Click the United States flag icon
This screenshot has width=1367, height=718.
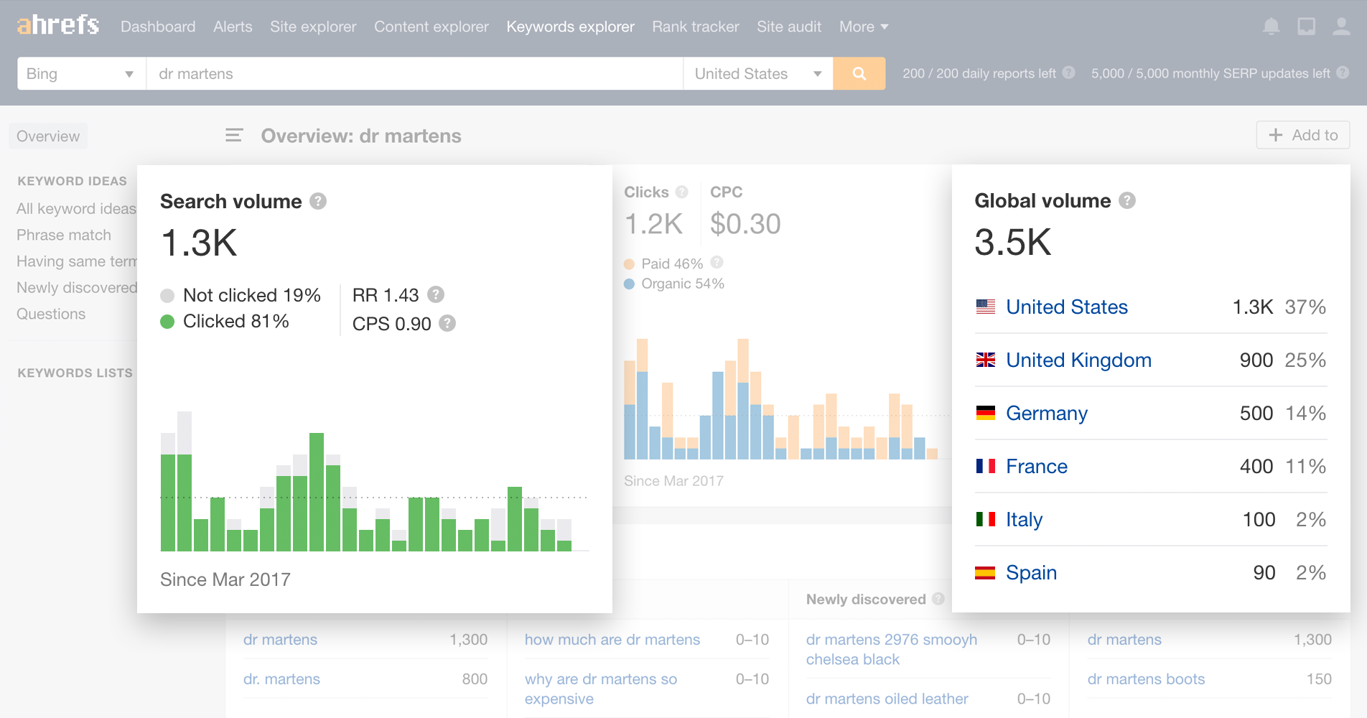(x=986, y=307)
